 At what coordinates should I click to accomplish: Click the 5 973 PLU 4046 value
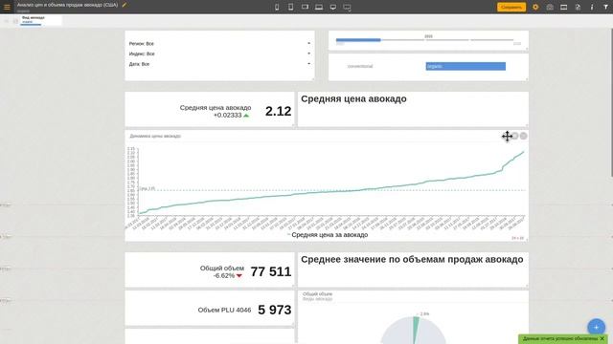(275, 310)
